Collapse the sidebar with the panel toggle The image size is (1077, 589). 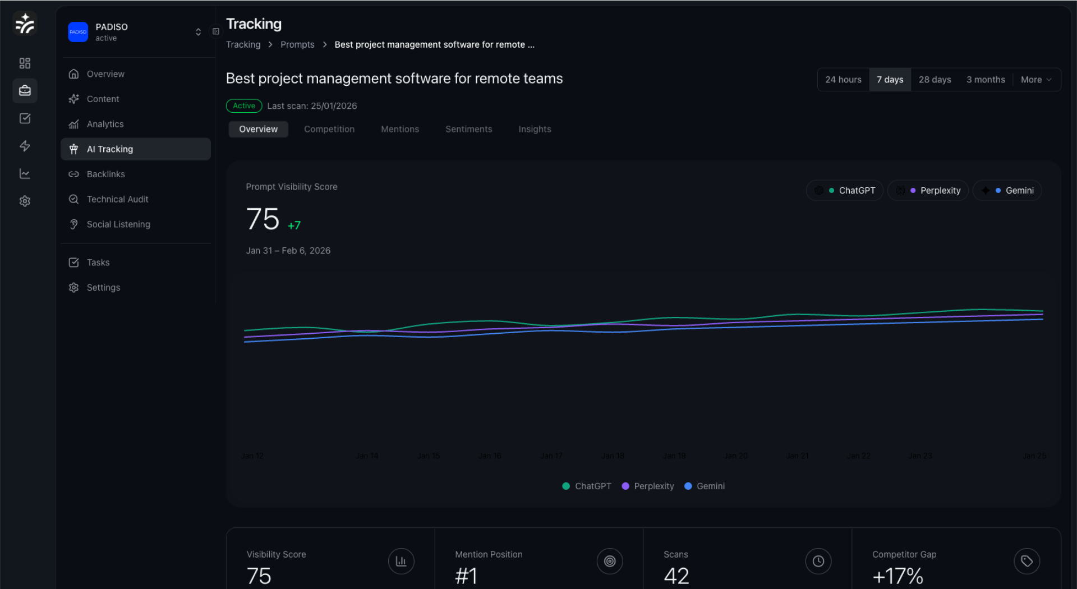(216, 31)
